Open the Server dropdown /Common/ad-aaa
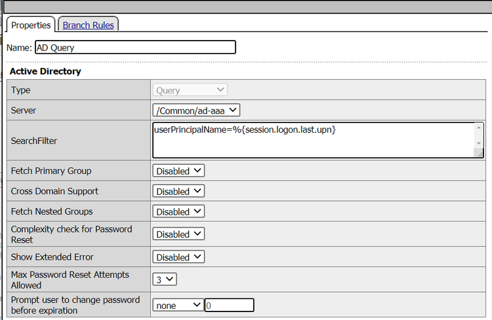This screenshot has height=320, width=492. pyautogui.click(x=197, y=111)
